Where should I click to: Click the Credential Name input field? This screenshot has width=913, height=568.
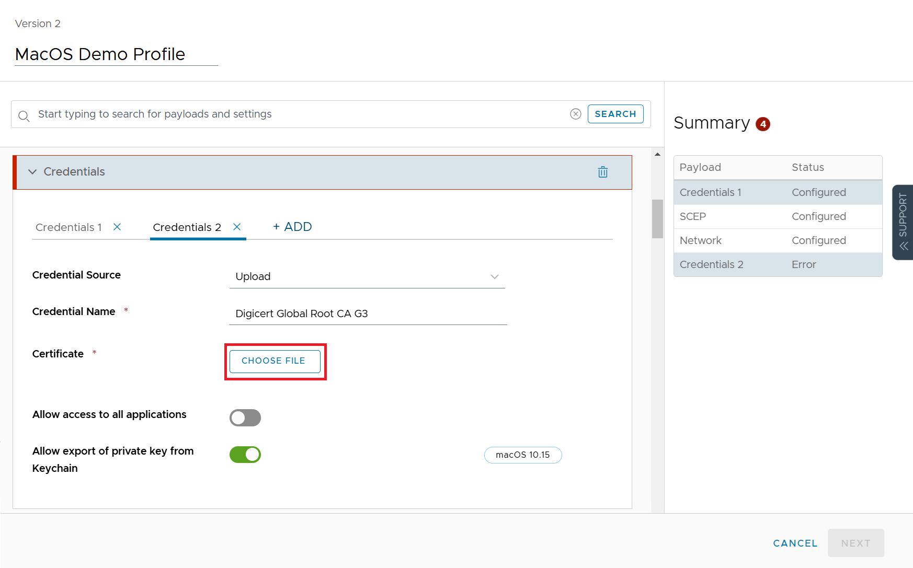[x=368, y=314]
